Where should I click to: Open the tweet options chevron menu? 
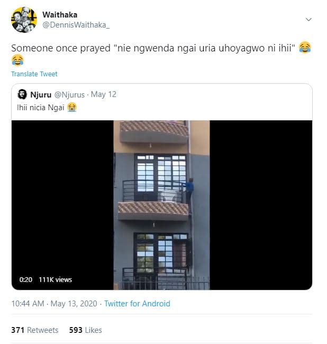308,20
